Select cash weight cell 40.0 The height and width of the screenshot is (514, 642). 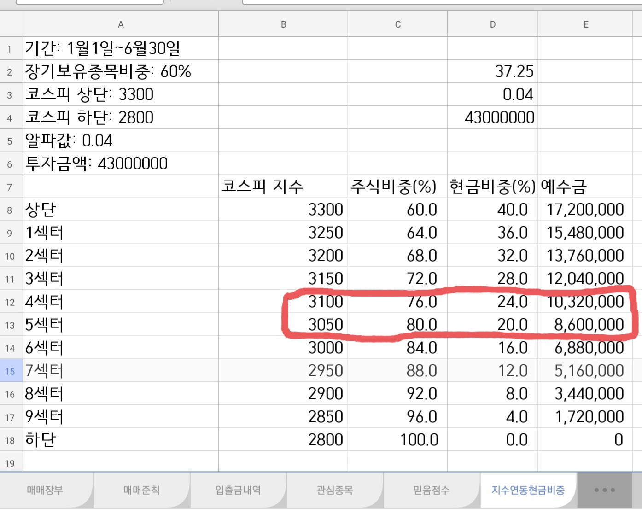493,210
